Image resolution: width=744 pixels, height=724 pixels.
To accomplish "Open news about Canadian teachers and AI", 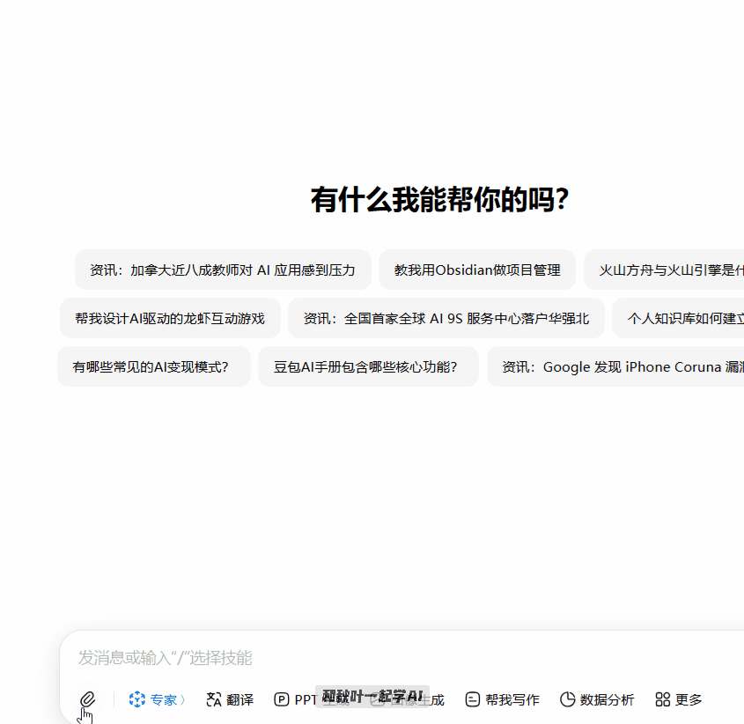I will pos(221,270).
